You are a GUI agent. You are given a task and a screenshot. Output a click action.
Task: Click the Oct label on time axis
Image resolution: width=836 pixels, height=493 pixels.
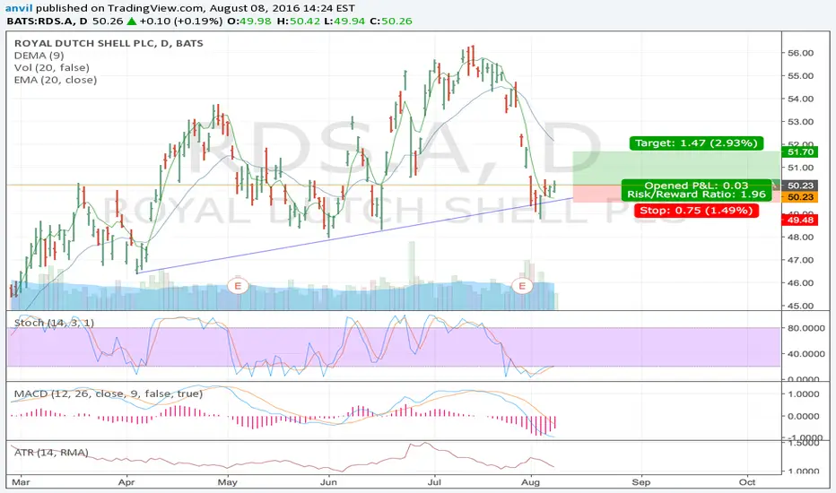pyautogui.click(x=747, y=482)
